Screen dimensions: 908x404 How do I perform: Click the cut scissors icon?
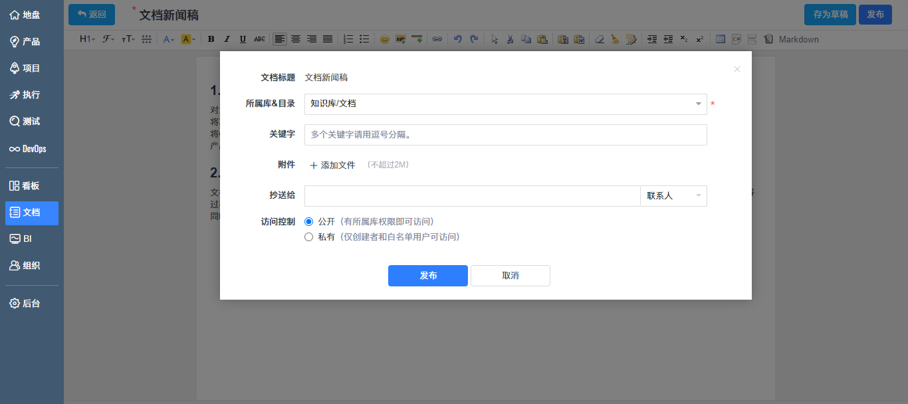pyautogui.click(x=511, y=39)
